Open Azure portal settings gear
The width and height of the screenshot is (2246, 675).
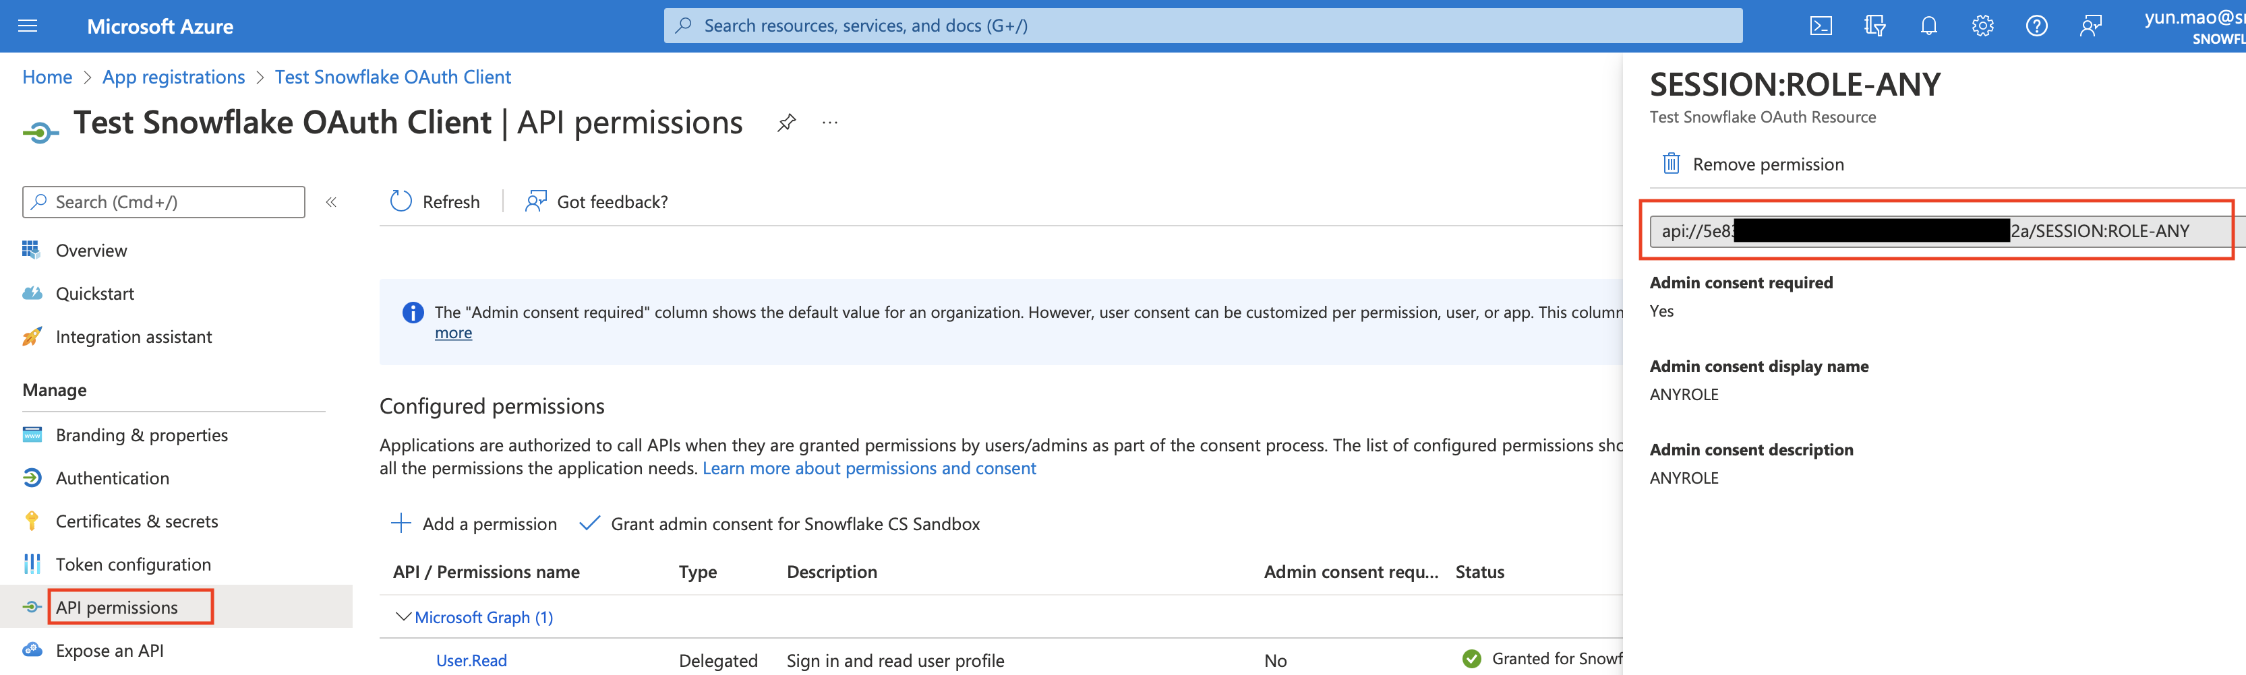(1982, 25)
